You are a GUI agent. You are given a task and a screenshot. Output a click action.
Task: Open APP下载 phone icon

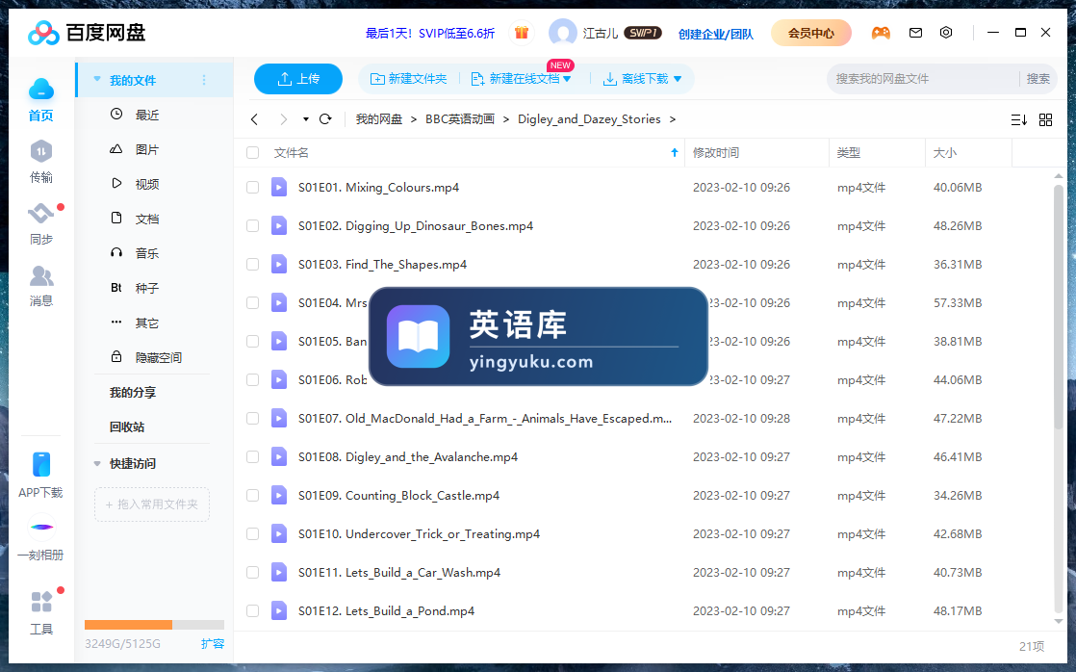click(x=41, y=465)
